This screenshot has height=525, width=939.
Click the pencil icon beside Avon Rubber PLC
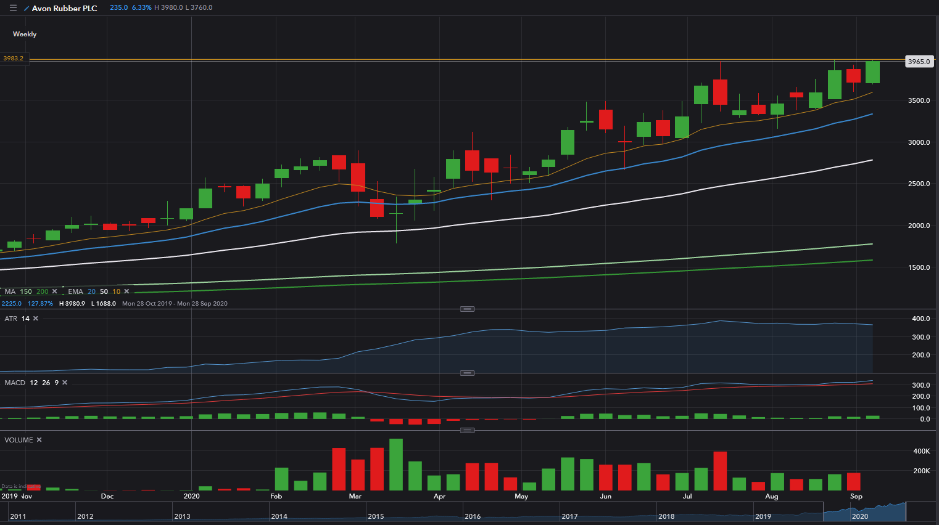click(26, 9)
